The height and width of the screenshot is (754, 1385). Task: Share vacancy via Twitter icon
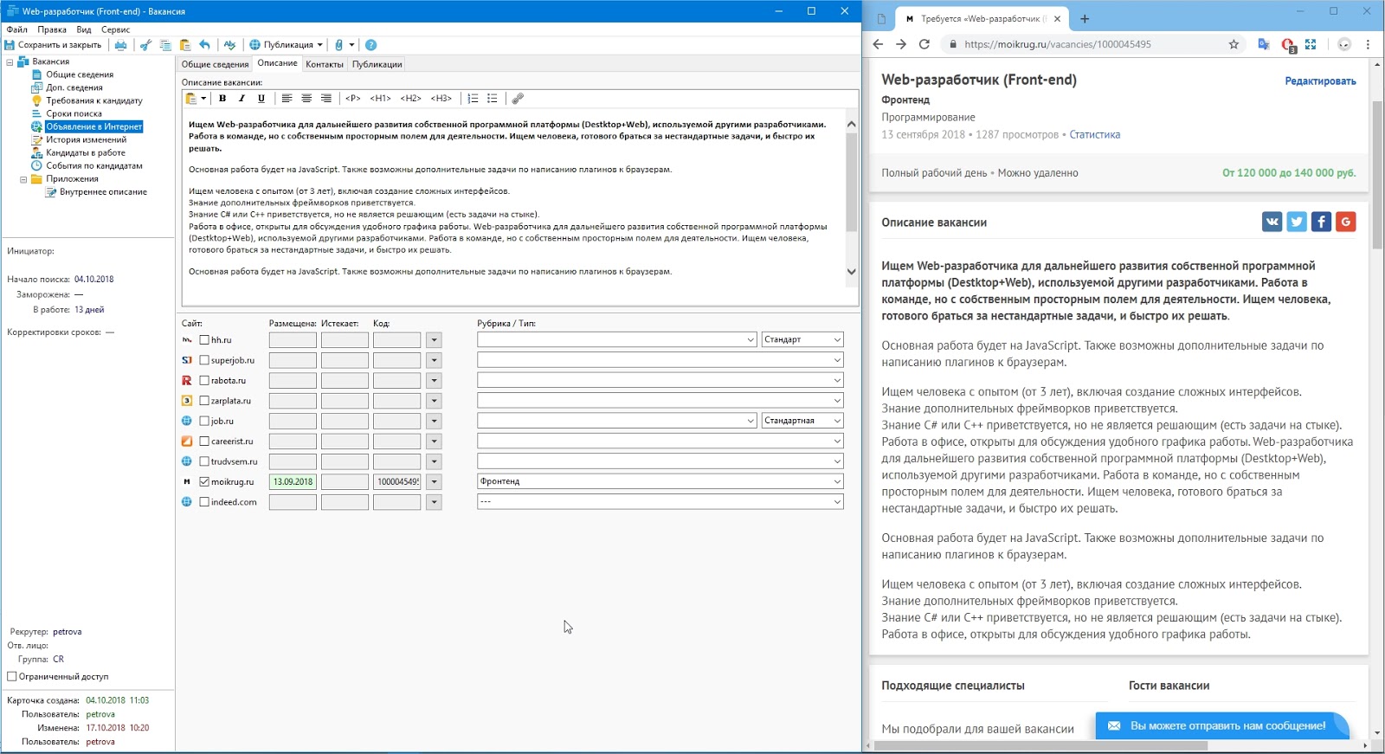click(1297, 222)
